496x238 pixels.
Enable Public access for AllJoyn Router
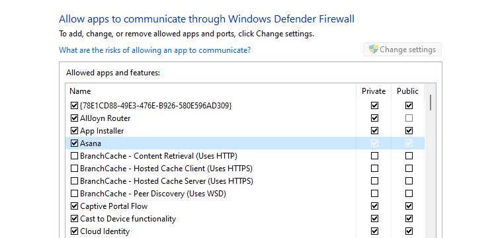409,118
